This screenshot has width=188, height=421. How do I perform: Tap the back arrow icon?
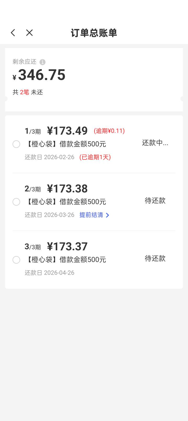click(13, 33)
